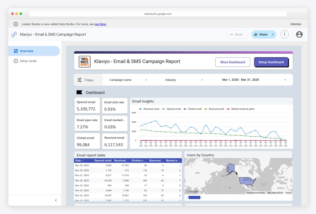
Task: Click the report title in the top bar
Action: pyautogui.click(x=53, y=34)
